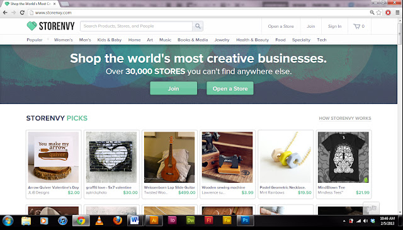Click the red extension icon in toolbar

(x=388, y=13)
